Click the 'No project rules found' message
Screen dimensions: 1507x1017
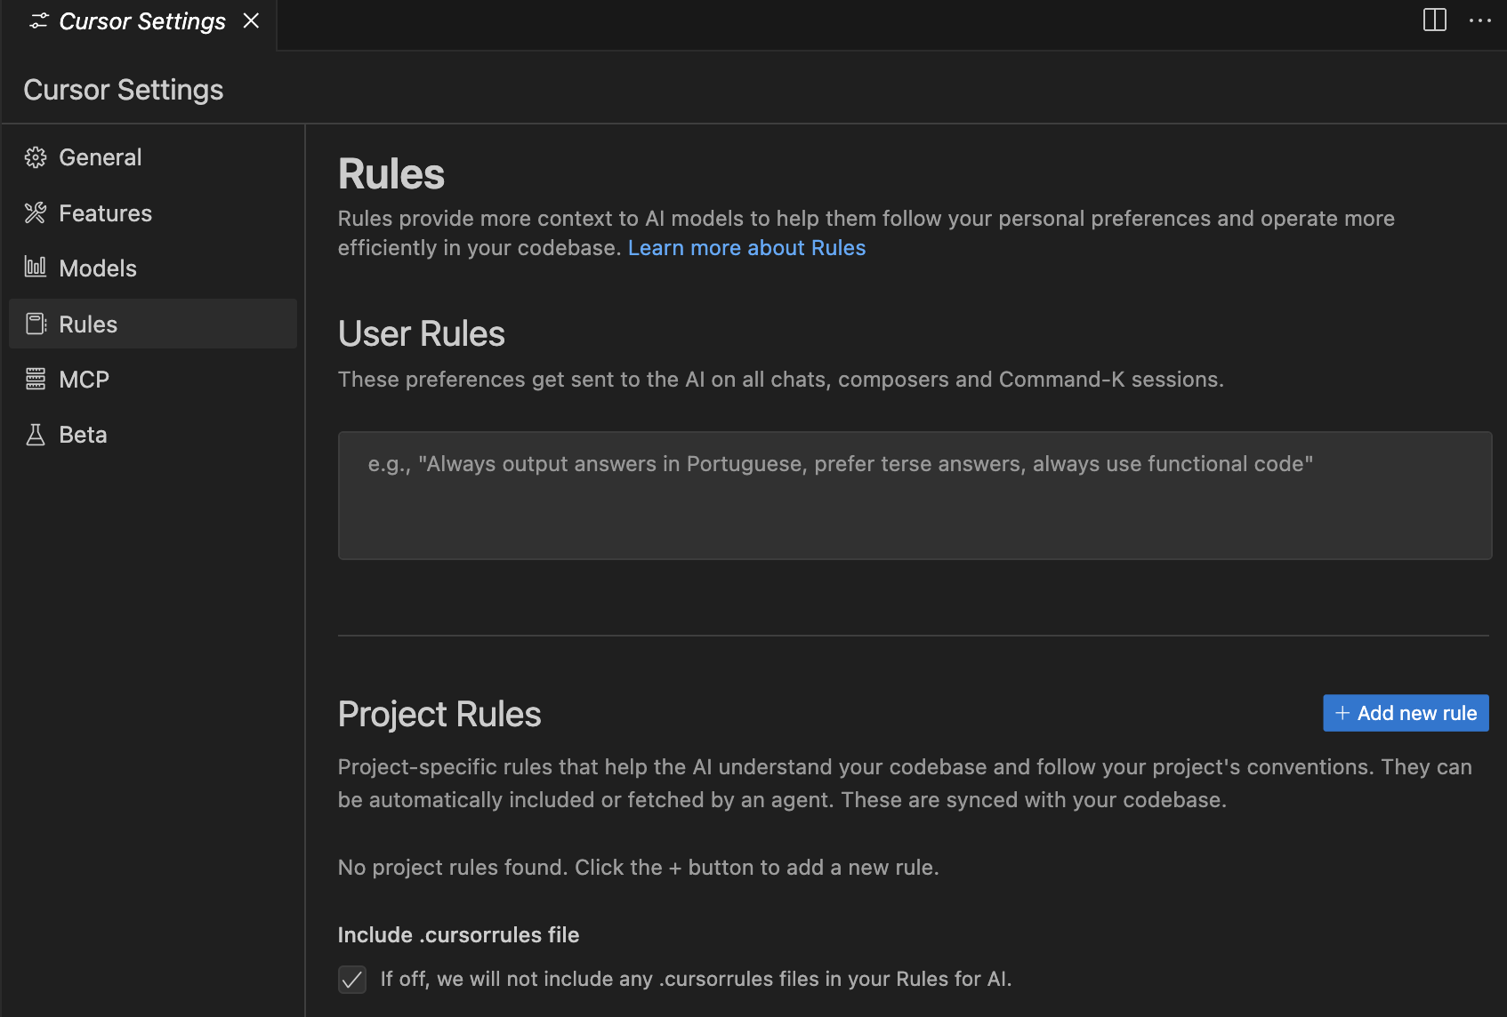point(639,868)
